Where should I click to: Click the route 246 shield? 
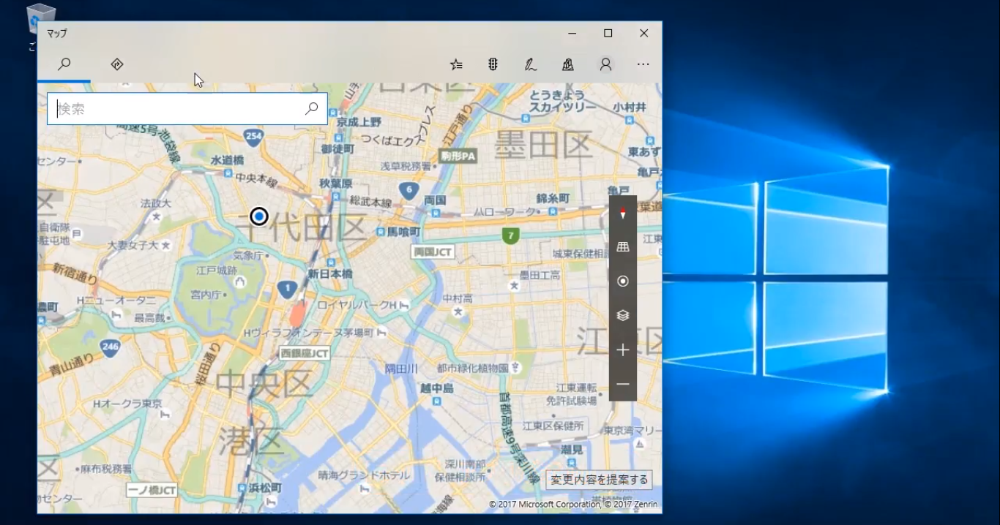111,347
